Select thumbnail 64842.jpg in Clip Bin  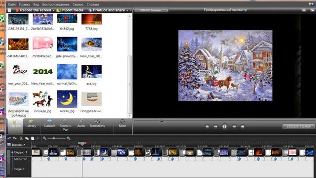tap(67, 19)
